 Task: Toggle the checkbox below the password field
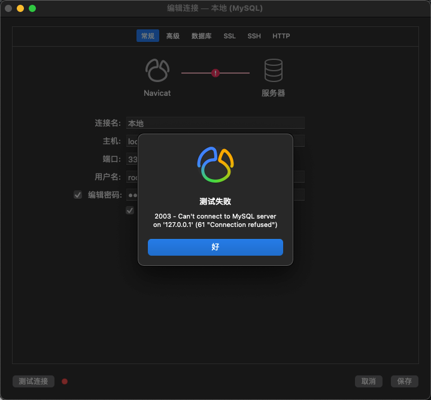coord(130,210)
